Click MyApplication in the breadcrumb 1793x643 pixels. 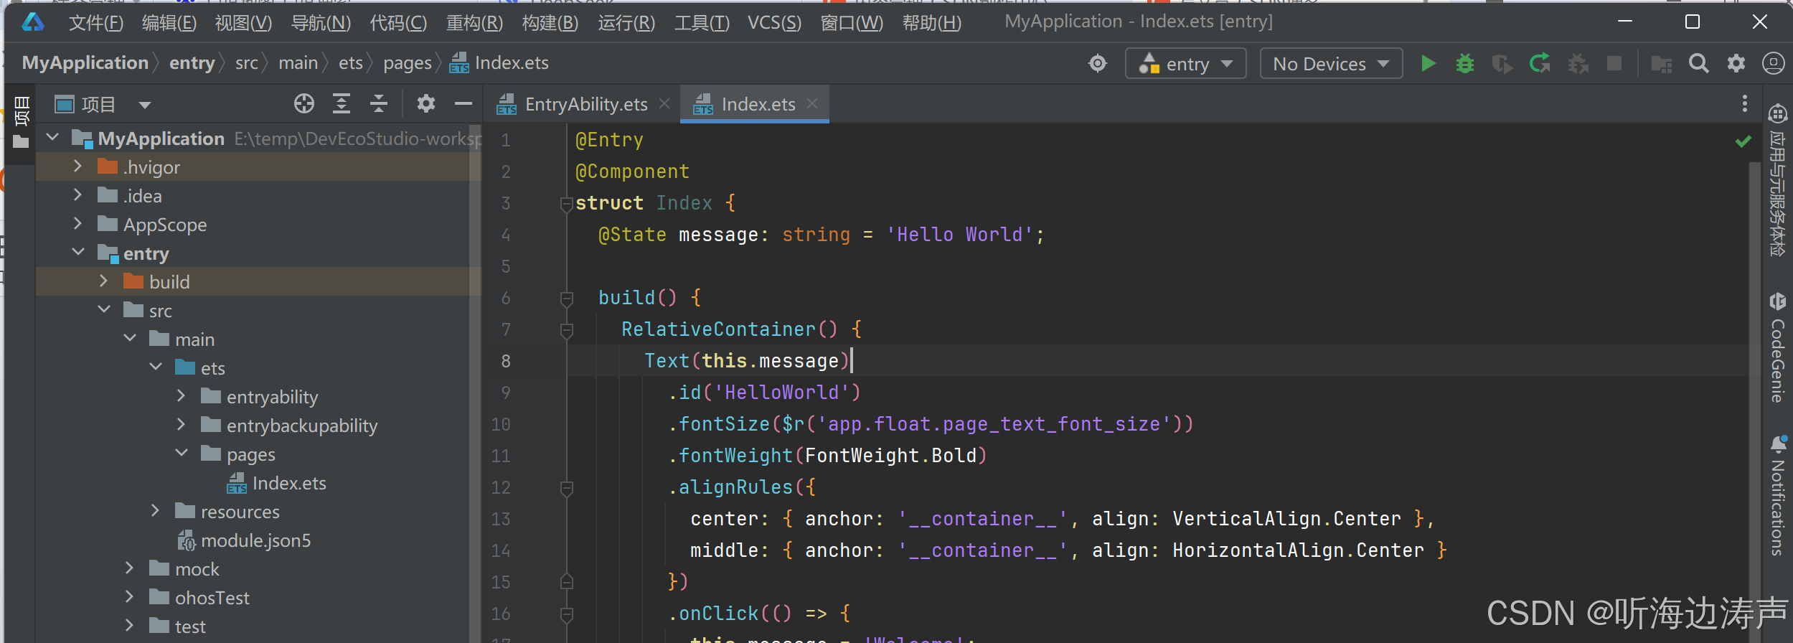coord(85,63)
